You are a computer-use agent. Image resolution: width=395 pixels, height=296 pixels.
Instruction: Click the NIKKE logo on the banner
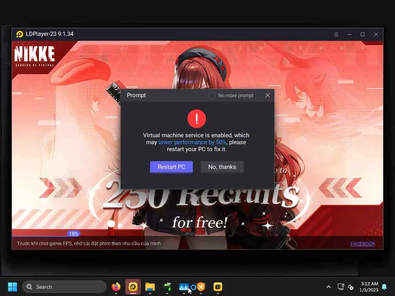click(34, 56)
